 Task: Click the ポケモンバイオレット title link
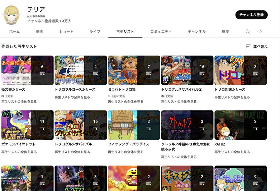[x=18, y=144]
